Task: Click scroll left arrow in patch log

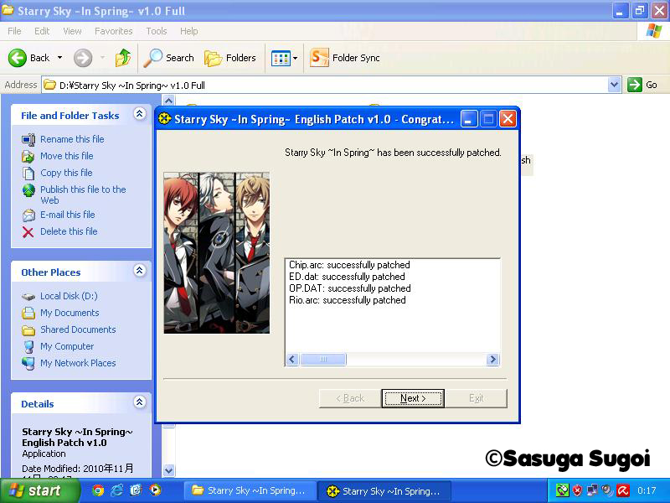Action: (292, 360)
